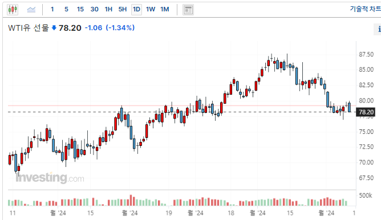Click the 11 date label on time axis
Viewport: 381px width, 220px height.
click(x=13, y=213)
